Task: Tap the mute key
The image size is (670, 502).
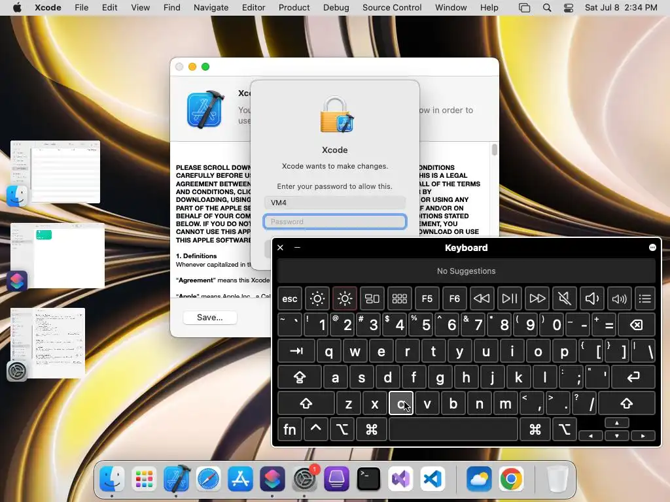Action: tap(565, 298)
